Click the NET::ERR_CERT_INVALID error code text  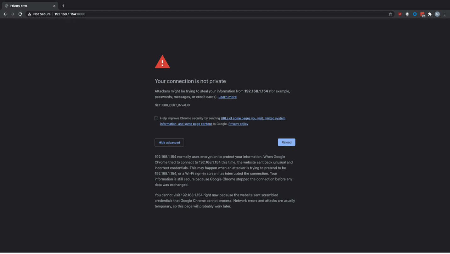(172, 105)
